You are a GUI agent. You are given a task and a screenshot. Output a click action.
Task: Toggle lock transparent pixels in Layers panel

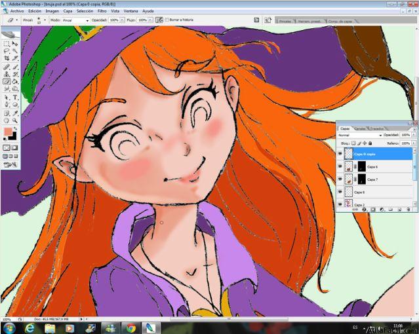click(x=353, y=143)
